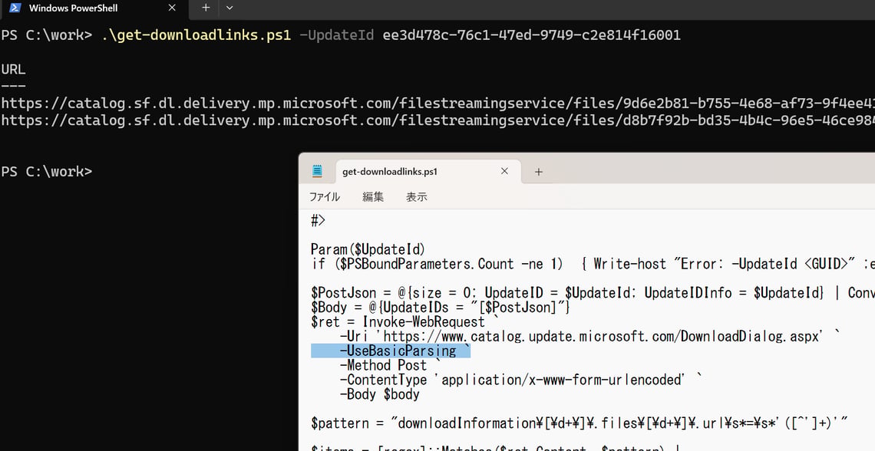This screenshot has height=451, width=875.
Task: Click the empty PS C:\work> prompt line
Action: (46, 171)
